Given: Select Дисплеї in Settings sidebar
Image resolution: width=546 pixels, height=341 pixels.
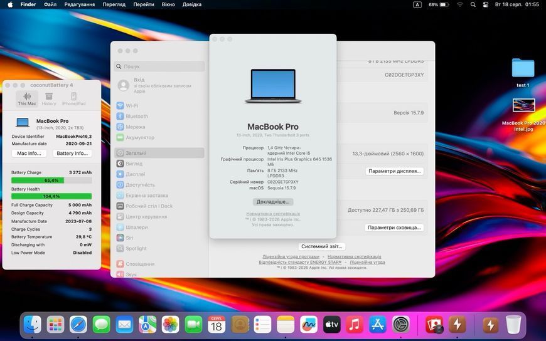Looking at the screenshot, I should pyautogui.click(x=159, y=174).
